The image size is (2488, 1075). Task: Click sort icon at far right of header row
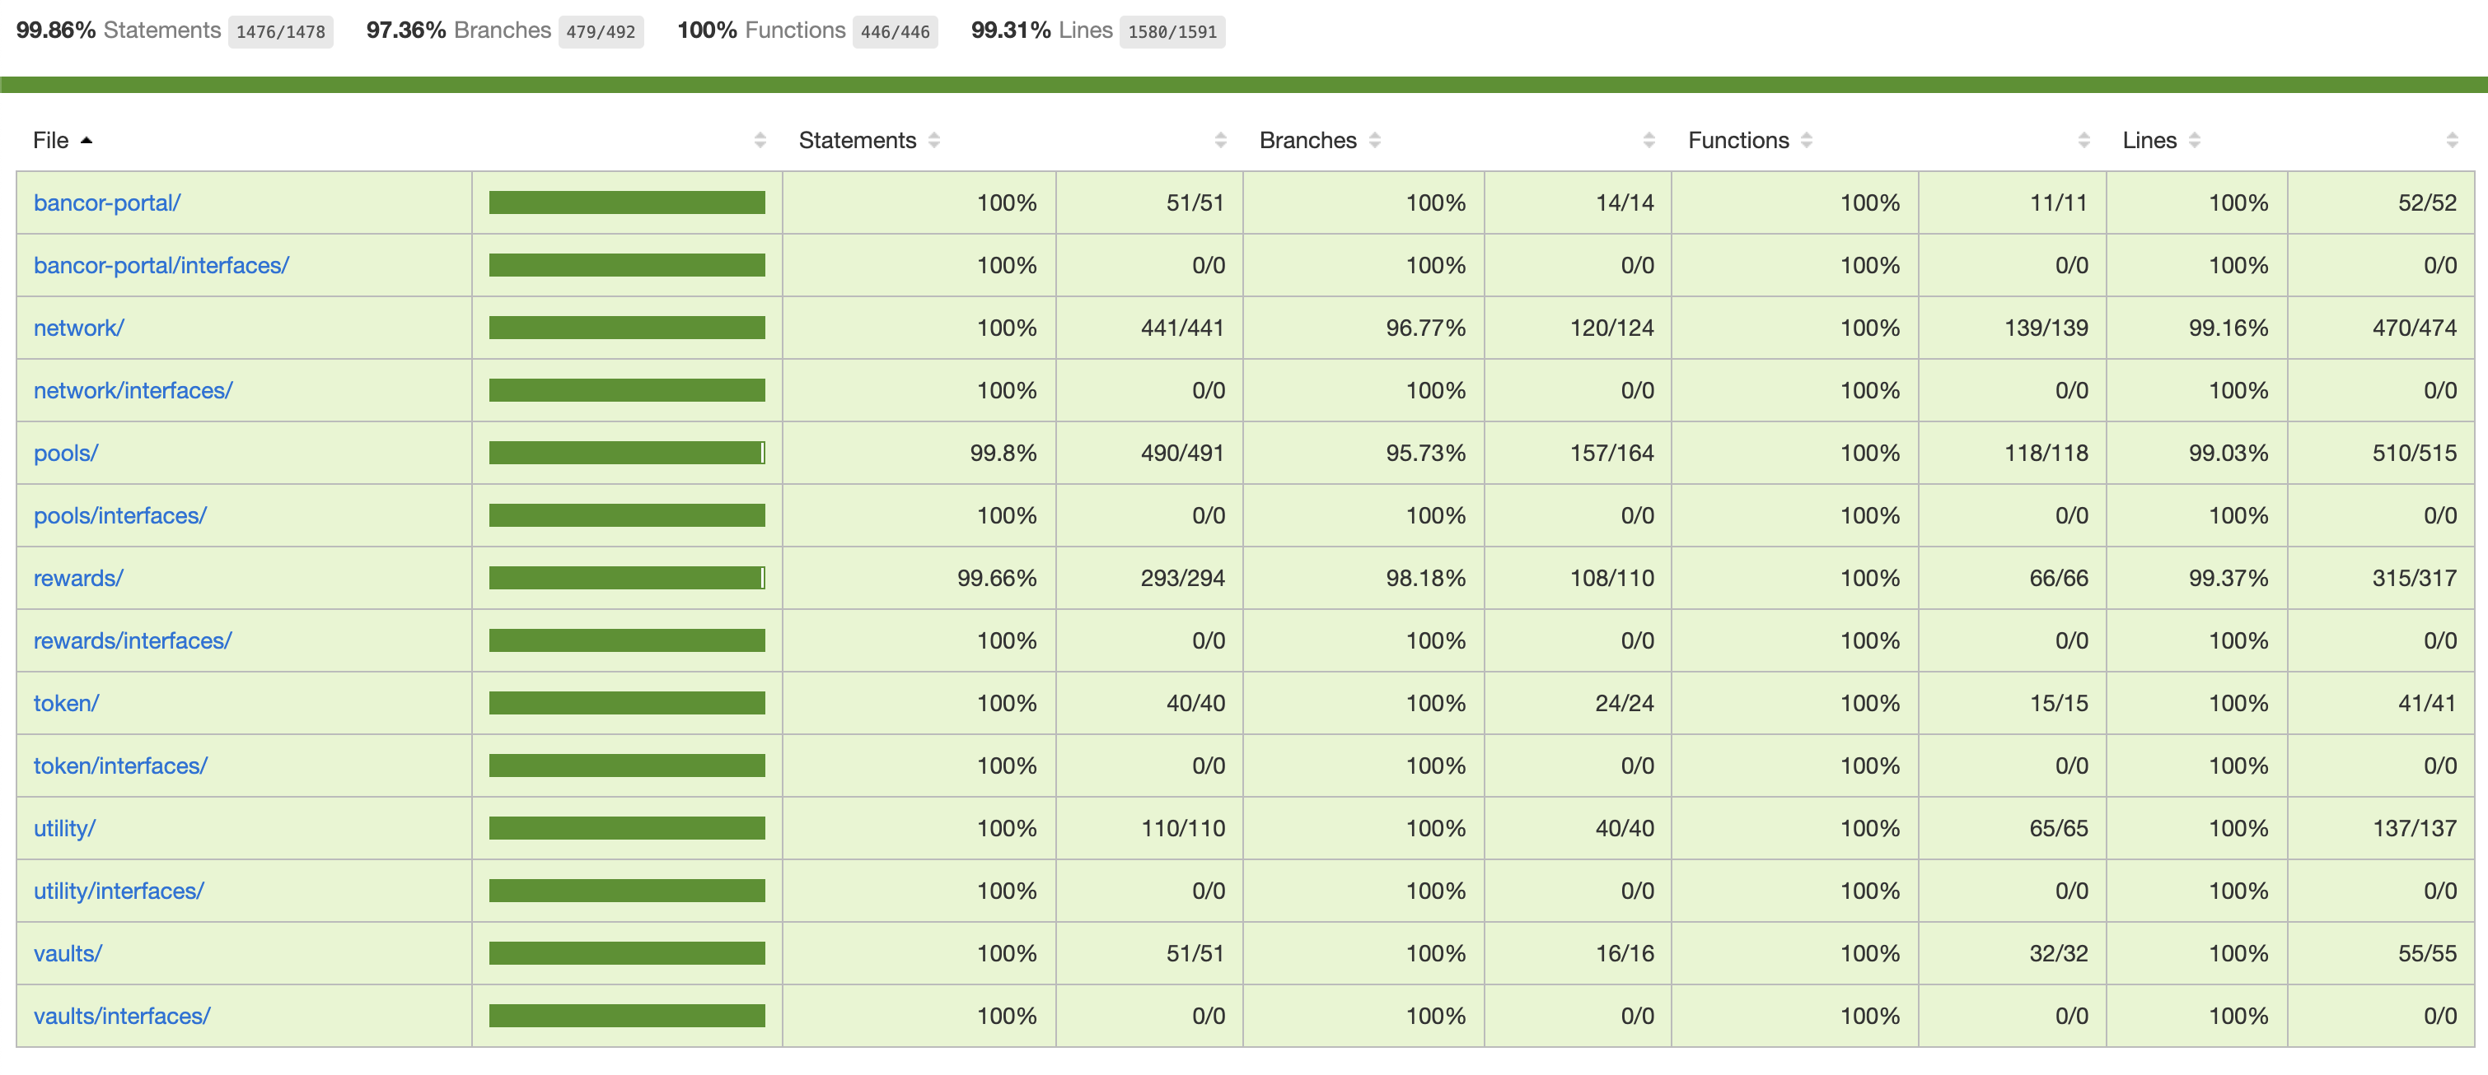(2451, 141)
